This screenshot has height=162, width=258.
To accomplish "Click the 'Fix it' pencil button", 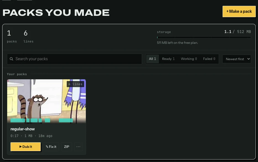I will 51,147.
